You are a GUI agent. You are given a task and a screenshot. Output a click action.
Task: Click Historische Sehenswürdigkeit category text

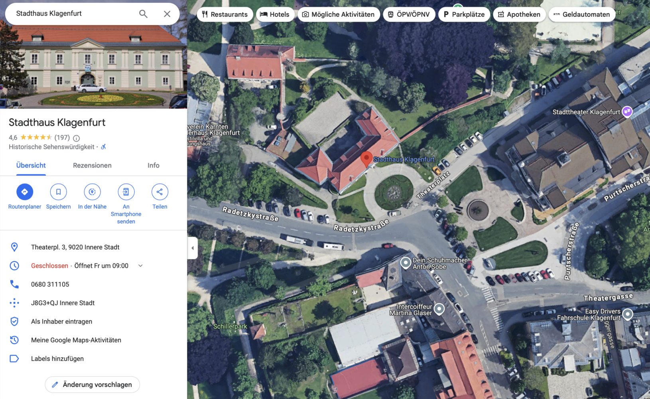point(51,147)
